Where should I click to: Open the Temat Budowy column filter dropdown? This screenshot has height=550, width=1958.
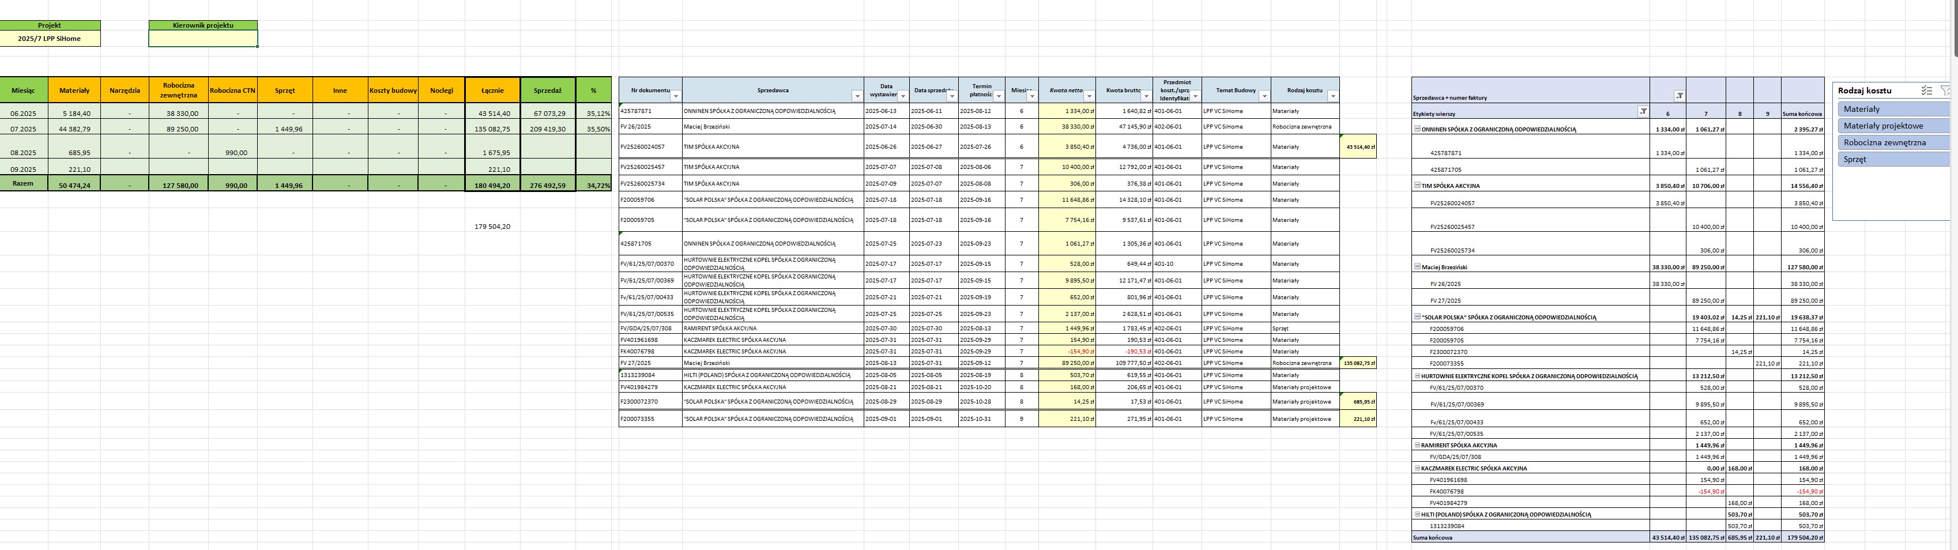(1264, 96)
